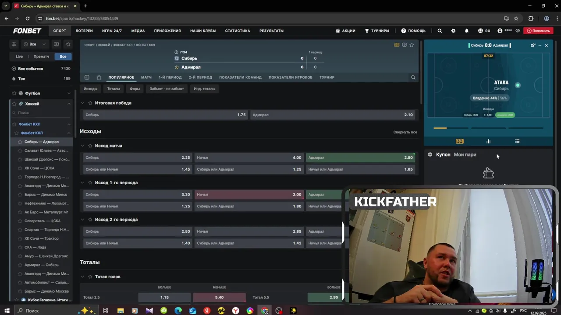This screenshot has width=561, height=315.
Task: Open the sidebar filter settings icon
Action: click(14, 44)
